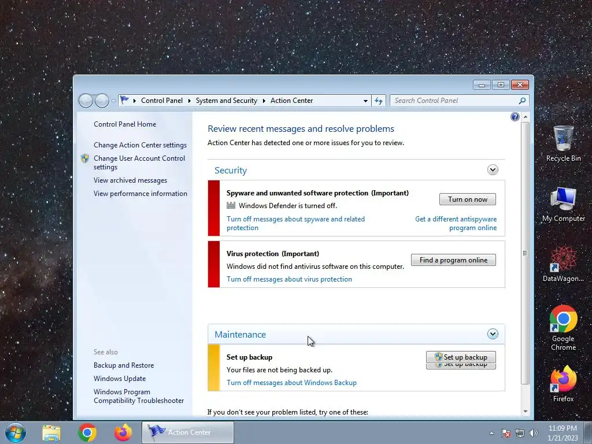
Task: Click Action Center taskbar button
Action: point(188,432)
